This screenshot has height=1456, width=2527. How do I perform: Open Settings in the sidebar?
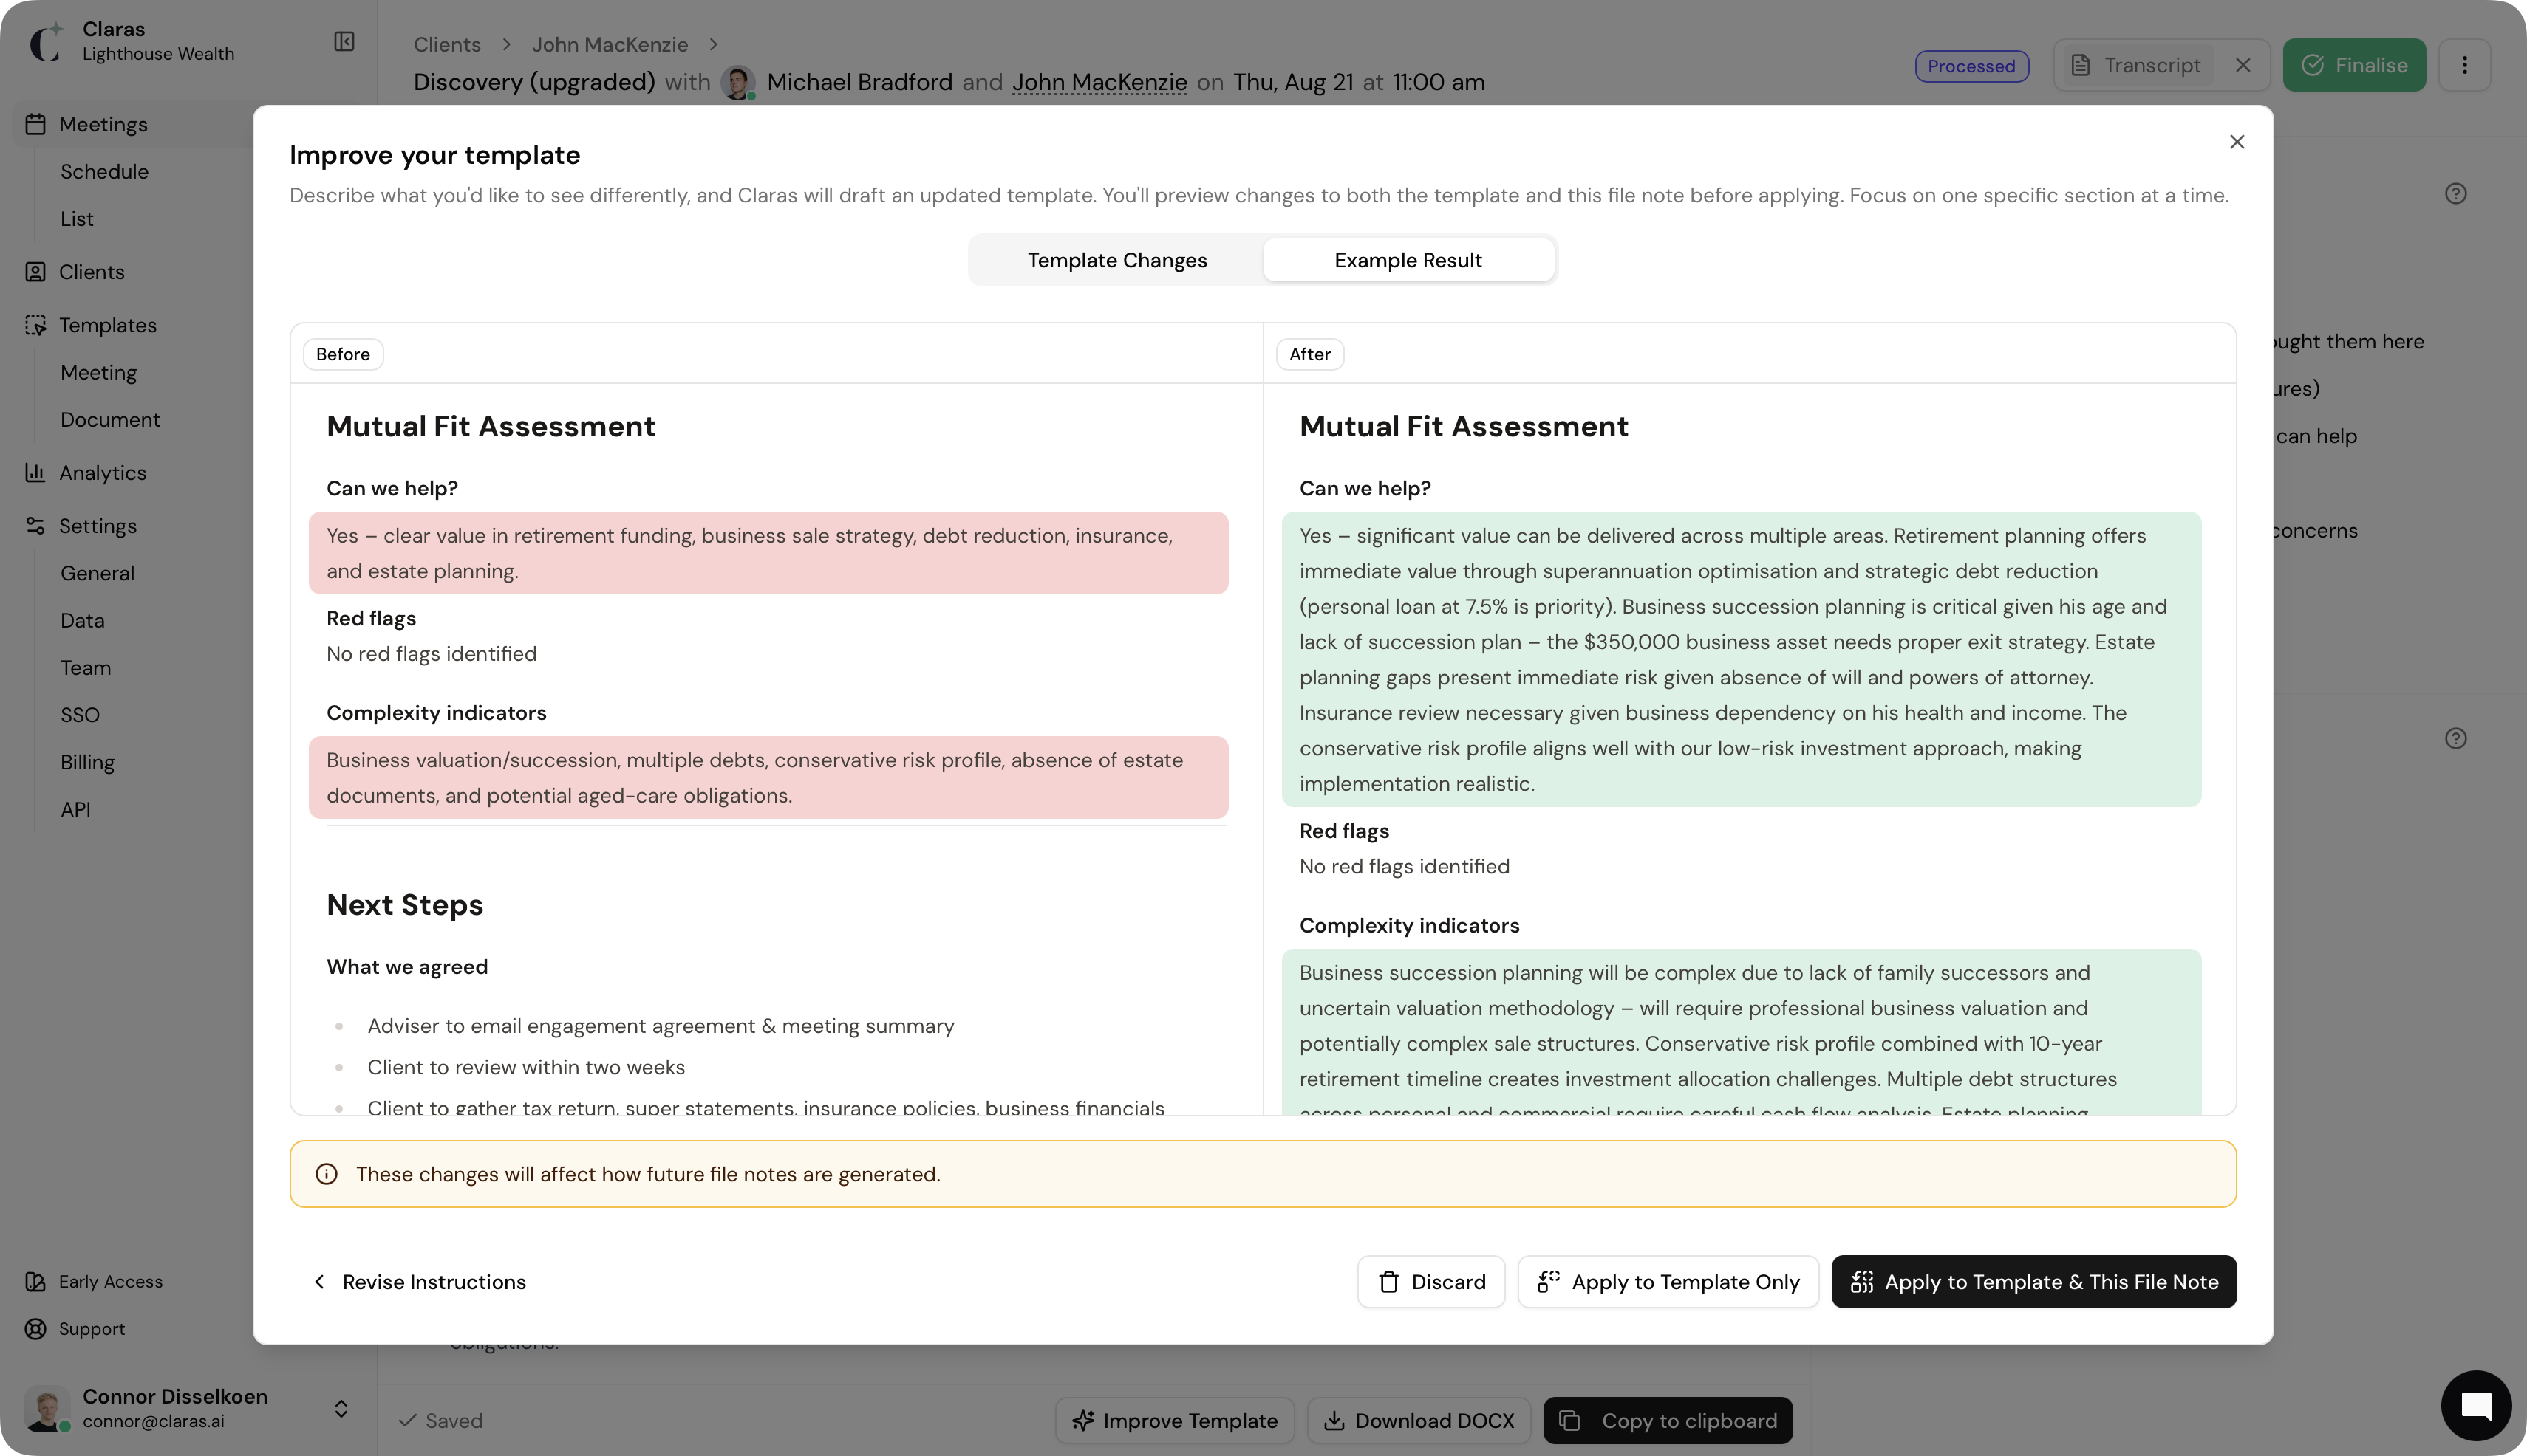tap(97, 525)
